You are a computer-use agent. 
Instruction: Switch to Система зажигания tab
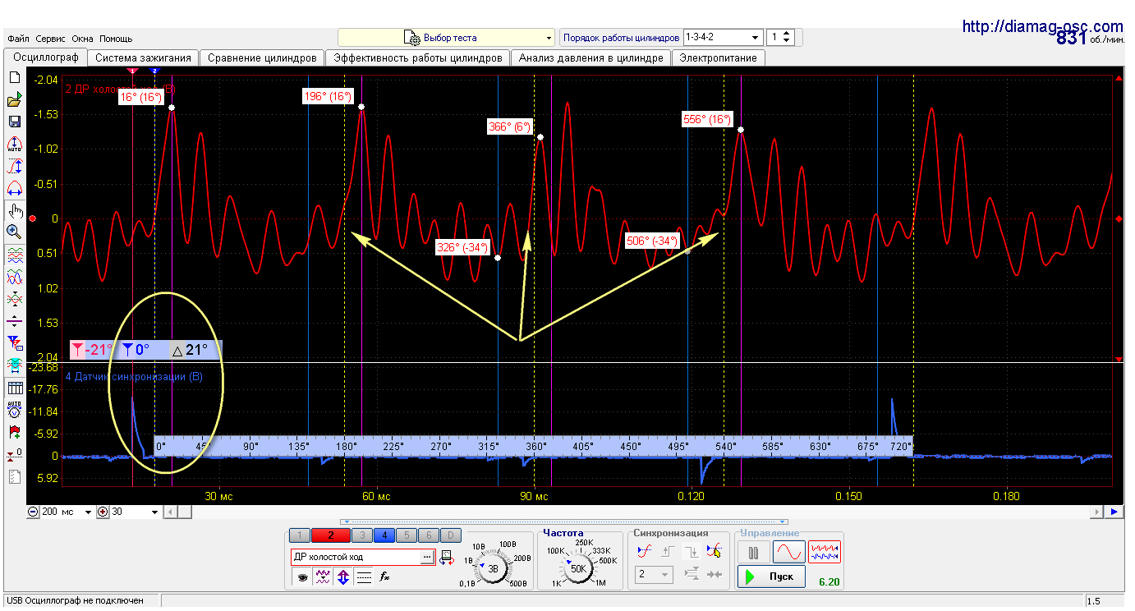(144, 58)
